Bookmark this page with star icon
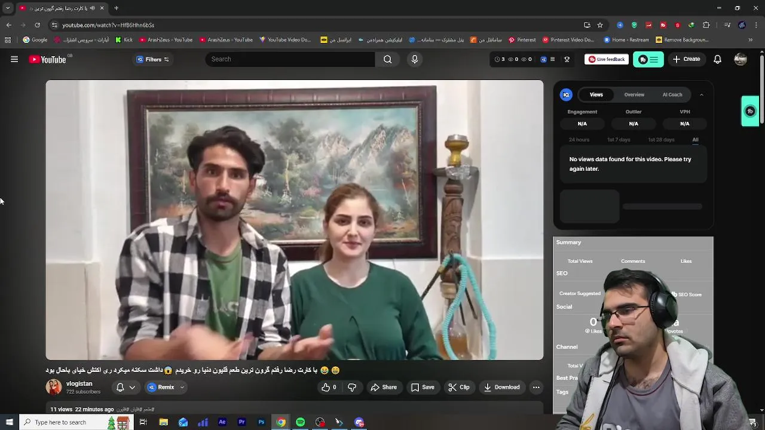The width and height of the screenshot is (765, 430). pos(600,25)
